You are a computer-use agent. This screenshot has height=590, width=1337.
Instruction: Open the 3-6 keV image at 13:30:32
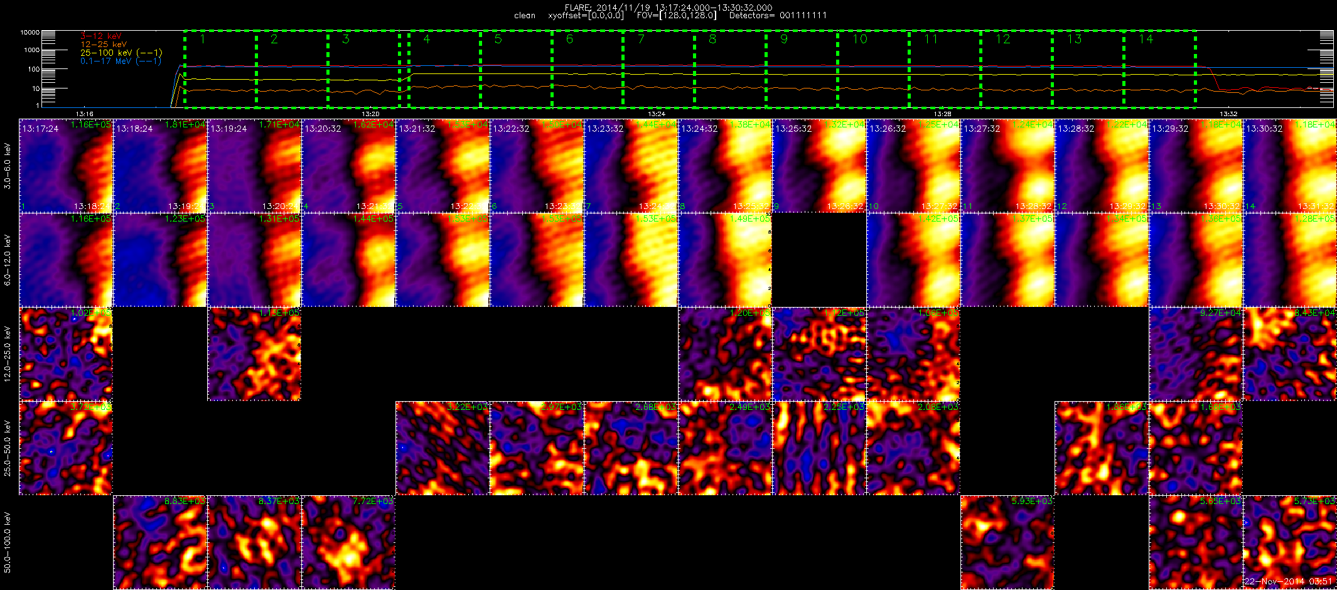tap(1290, 166)
